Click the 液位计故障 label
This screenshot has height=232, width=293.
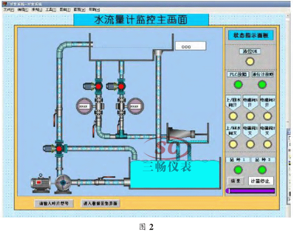[x=263, y=74]
